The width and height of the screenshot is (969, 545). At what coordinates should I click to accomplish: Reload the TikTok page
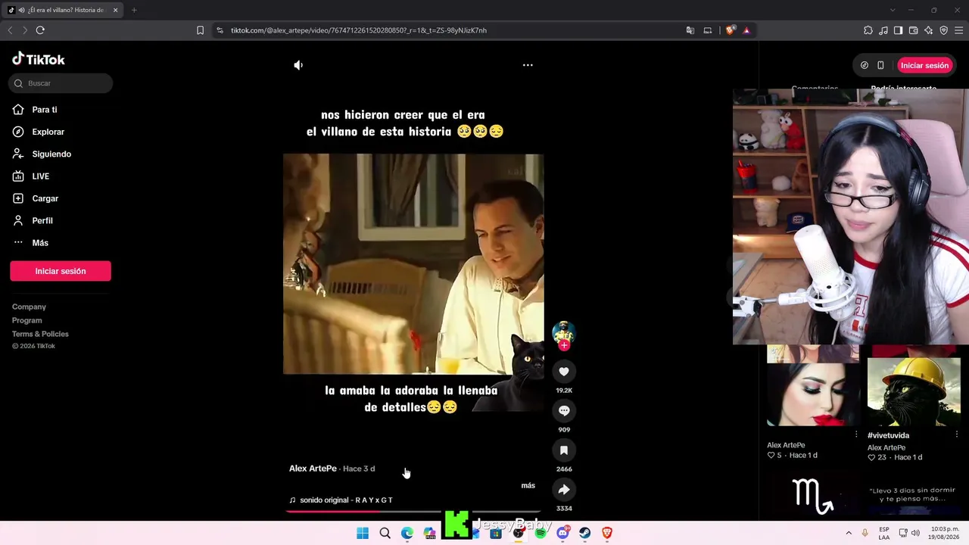(40, 30)
